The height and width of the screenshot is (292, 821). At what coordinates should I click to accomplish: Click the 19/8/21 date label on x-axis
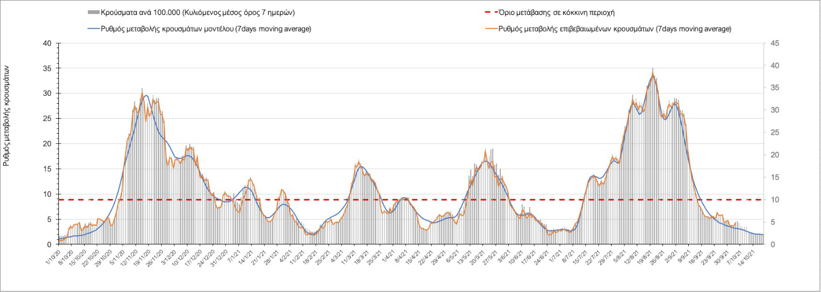coord(645,257)
